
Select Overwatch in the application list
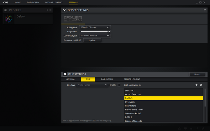coord(163,102)
